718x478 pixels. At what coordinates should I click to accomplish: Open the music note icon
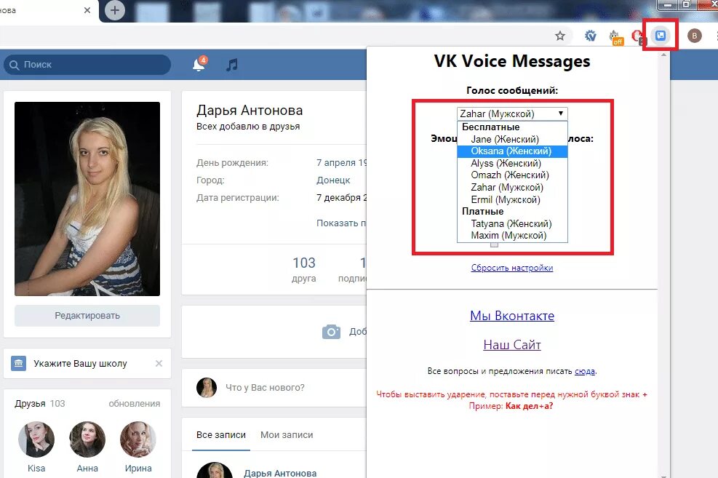click(232, 65)
